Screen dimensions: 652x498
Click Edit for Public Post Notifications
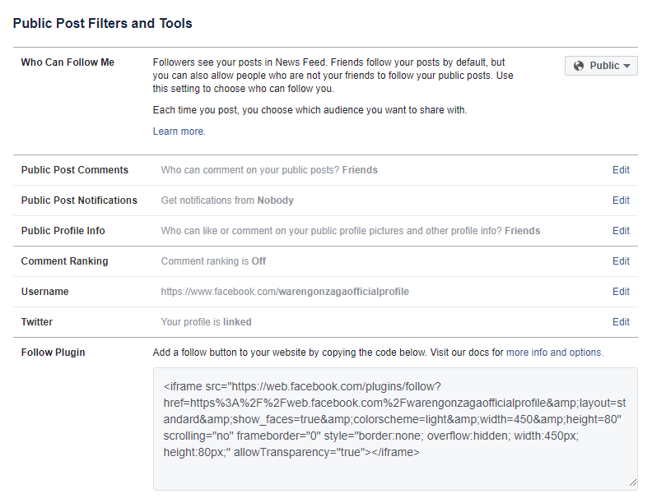pyautogui.click(x=621, y=201)
